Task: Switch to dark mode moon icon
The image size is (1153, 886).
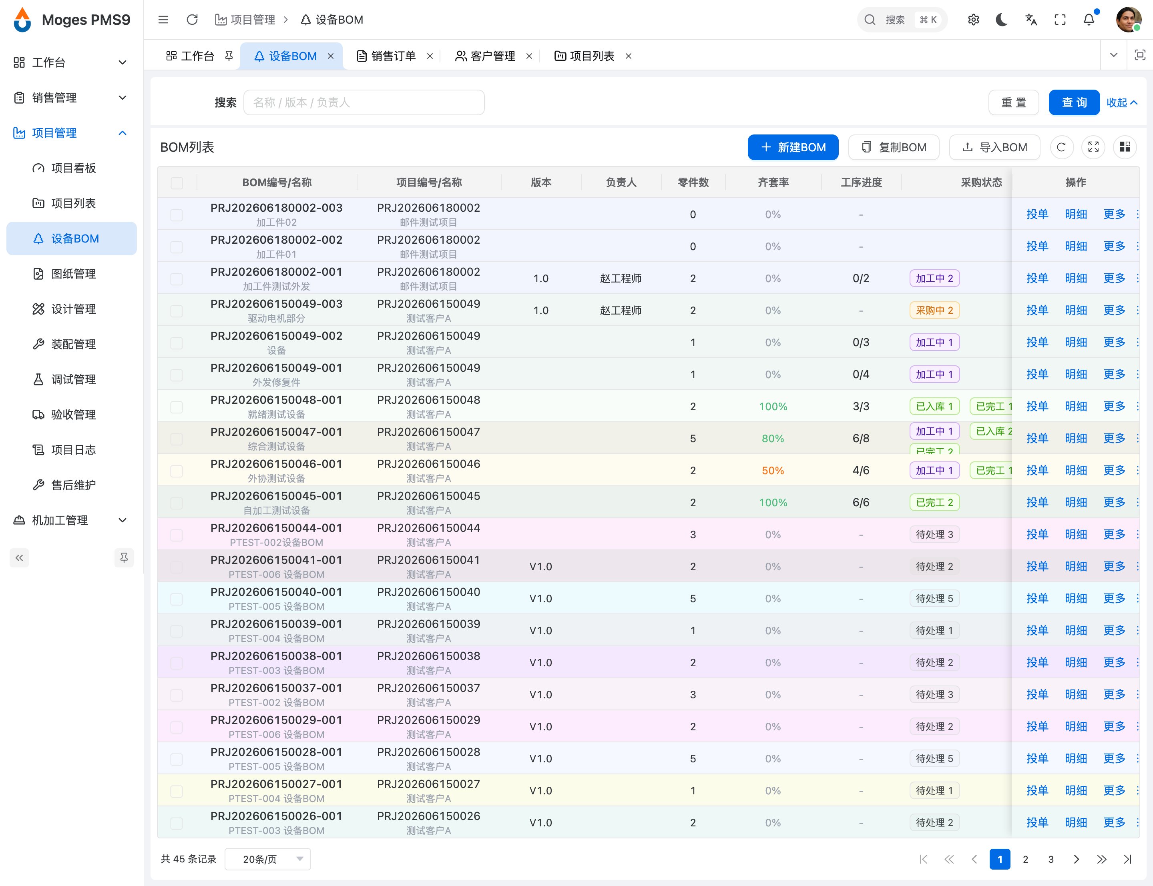Action: click(x=1002, y=20)
